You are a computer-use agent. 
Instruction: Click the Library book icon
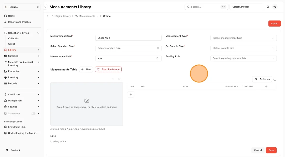(x=5, y=50)
